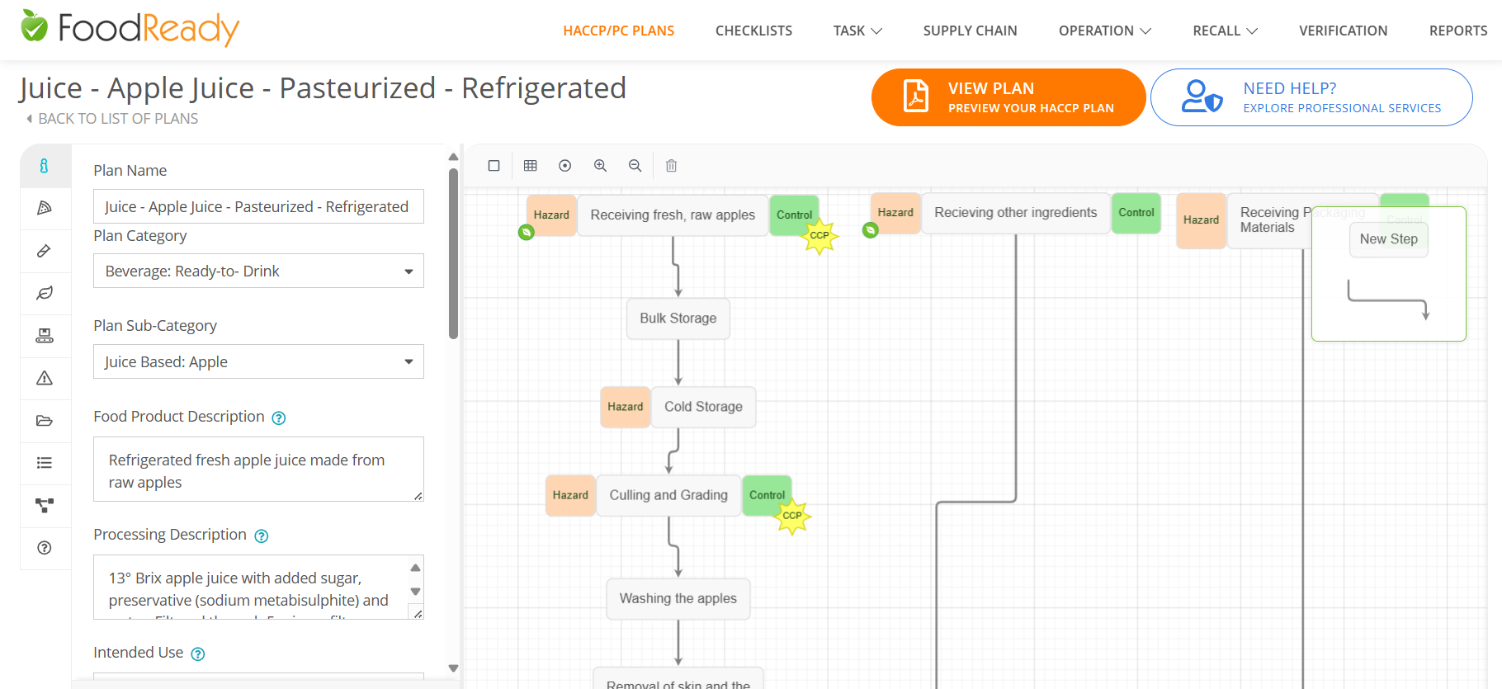
Task: Click Hazard tag on Receiving Packaging Materials
Action: pyautogui.click(x=1201, y=220)
